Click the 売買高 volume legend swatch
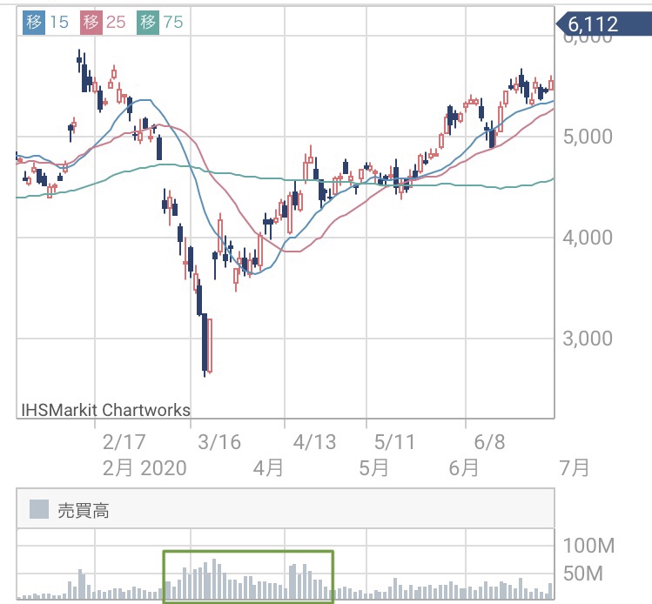The height and width of the screenshot is (604, 652). click(39, 510)
